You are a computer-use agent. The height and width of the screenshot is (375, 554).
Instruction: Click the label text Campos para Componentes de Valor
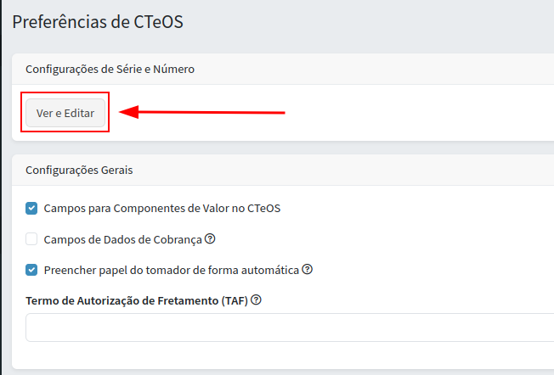[161, 208]
